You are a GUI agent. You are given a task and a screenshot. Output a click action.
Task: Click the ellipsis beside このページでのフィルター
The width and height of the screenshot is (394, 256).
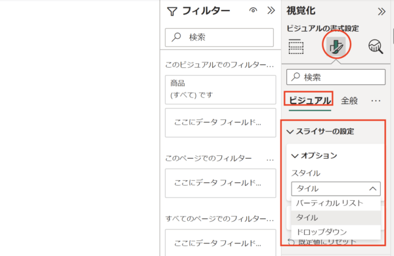pyautogui.click(x=270, y=160)
